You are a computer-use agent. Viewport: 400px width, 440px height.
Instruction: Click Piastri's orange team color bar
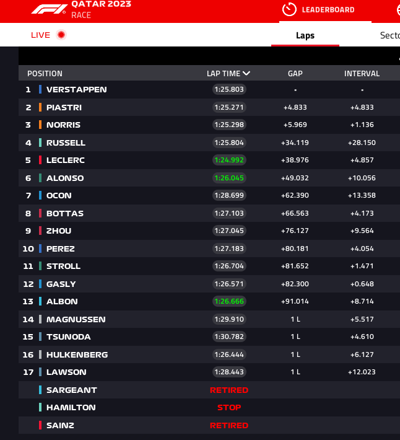coord(40,107)
